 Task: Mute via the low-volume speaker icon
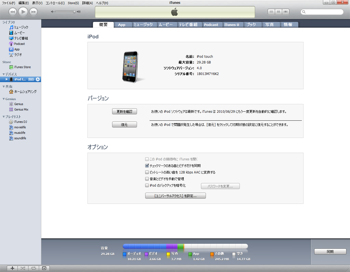[x=52, y=12]
